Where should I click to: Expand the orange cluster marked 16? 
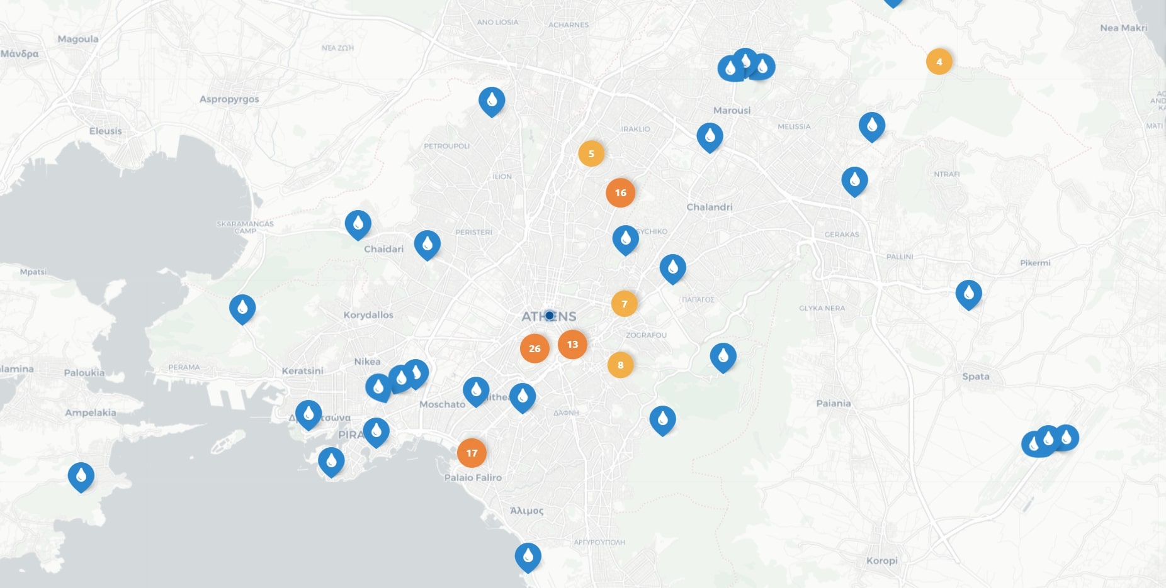[620, 192]
